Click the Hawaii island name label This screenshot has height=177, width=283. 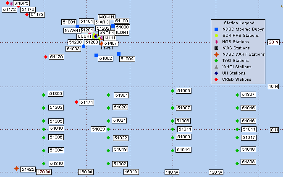[x=107, y=48]
